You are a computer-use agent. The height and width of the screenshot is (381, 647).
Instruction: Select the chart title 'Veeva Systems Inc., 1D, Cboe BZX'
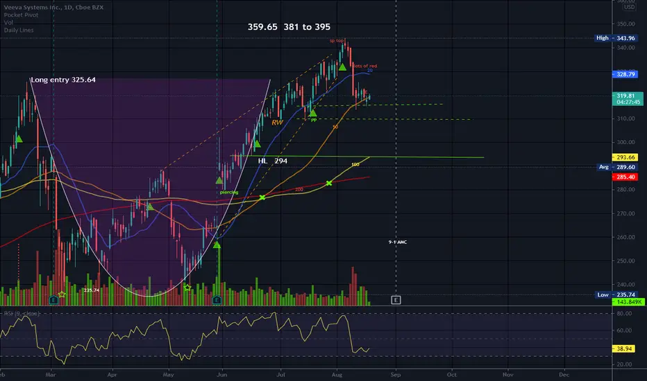[53, 8]
